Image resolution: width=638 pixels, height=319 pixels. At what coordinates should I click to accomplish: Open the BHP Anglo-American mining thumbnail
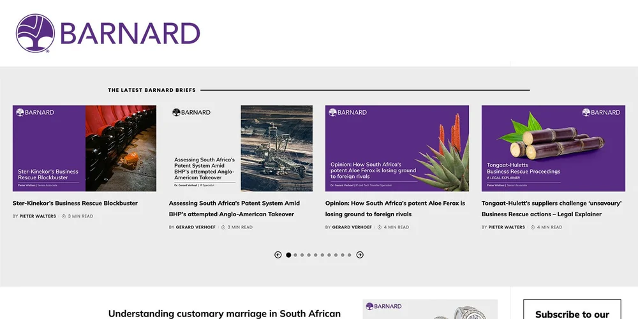coord(241,148)
